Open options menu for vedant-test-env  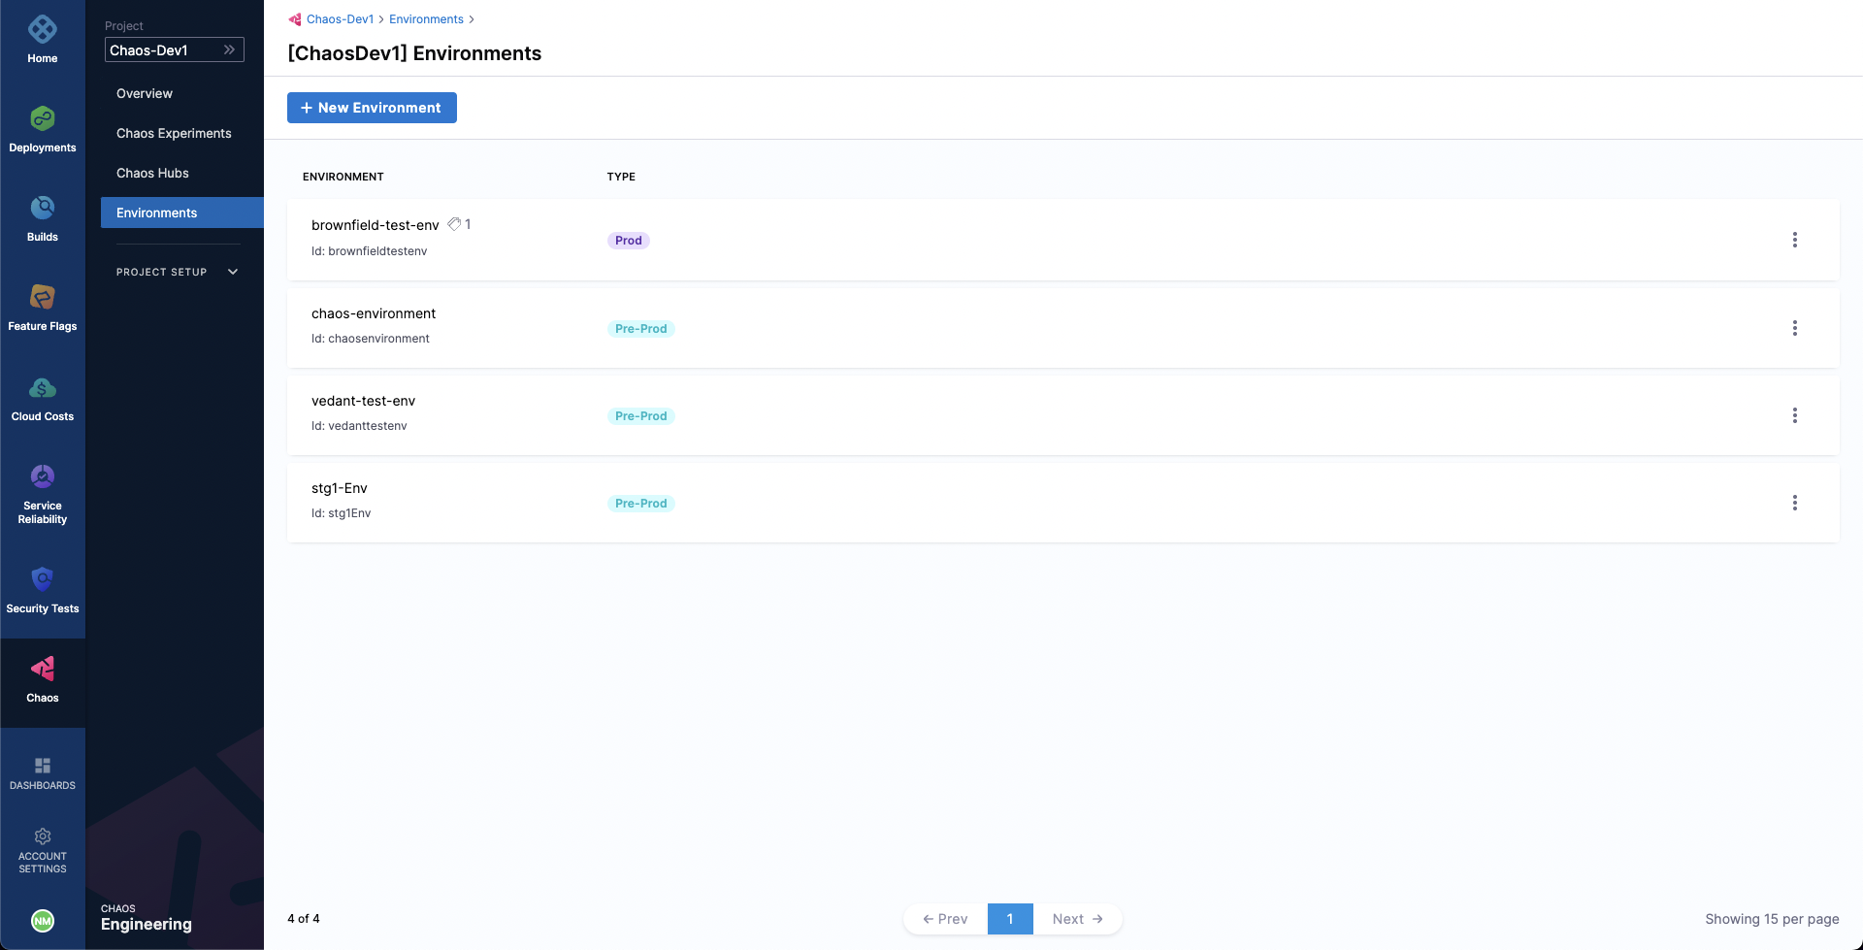point(1794,415)
